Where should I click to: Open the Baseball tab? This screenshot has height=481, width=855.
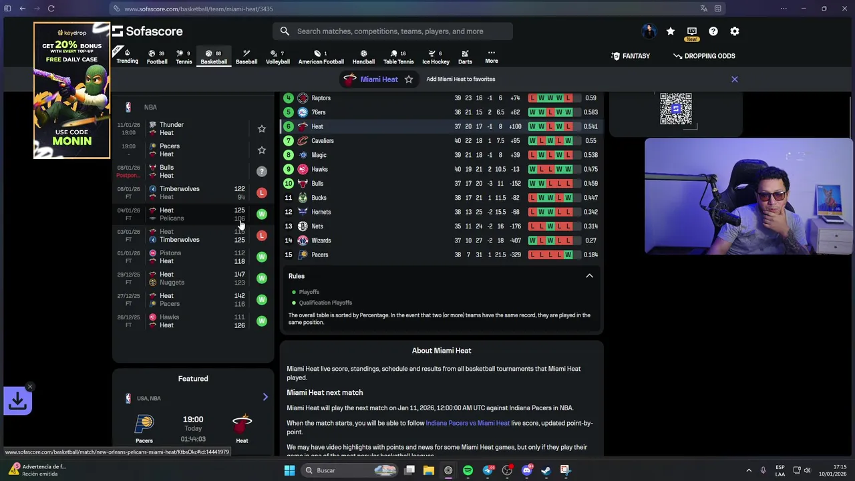[246, 57]
